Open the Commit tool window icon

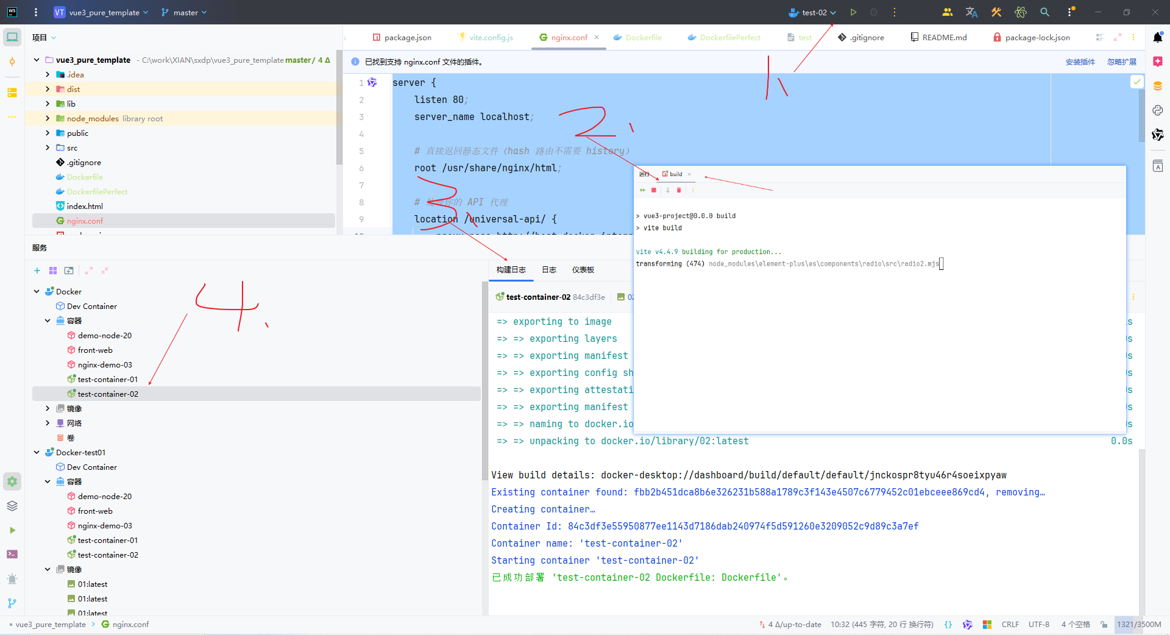point(12,62)
